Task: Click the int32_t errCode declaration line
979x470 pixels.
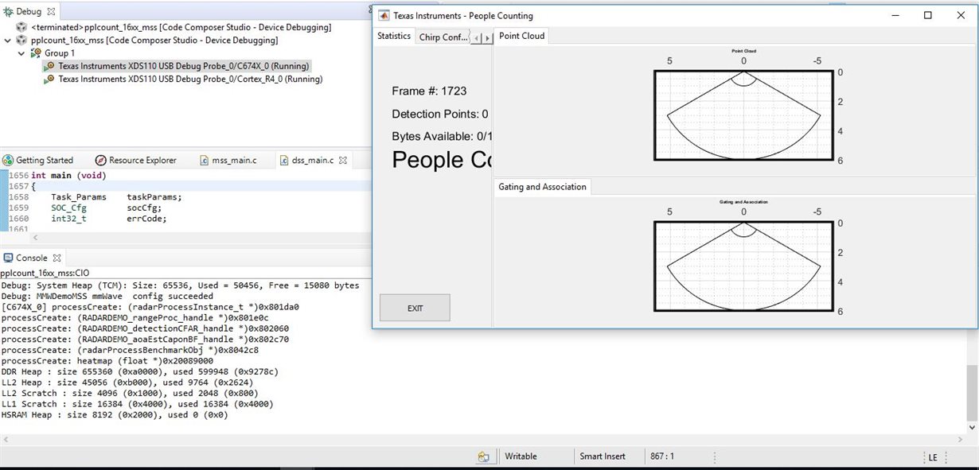Action: point(109,219)
